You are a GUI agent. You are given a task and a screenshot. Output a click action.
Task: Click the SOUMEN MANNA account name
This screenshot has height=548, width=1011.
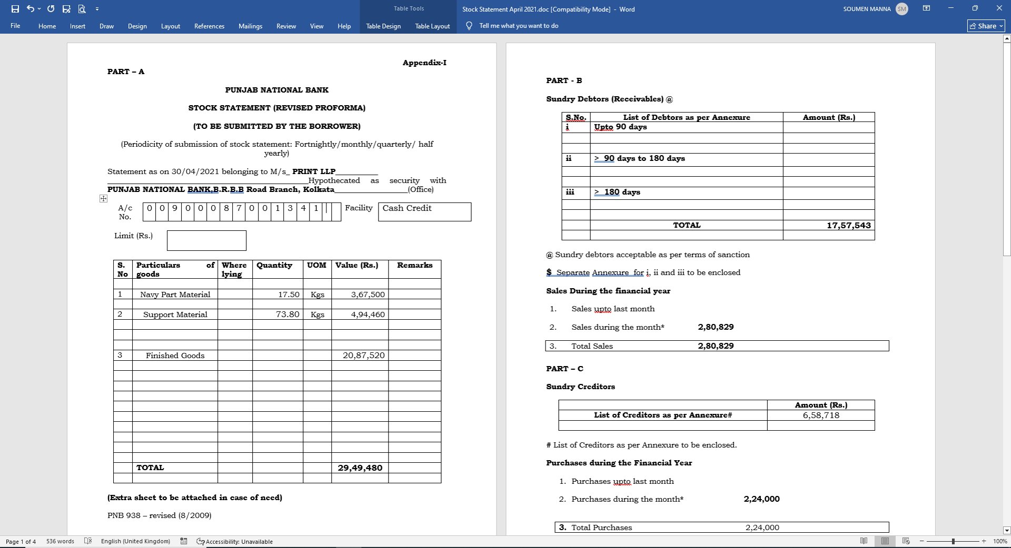(x=867, y=9)
